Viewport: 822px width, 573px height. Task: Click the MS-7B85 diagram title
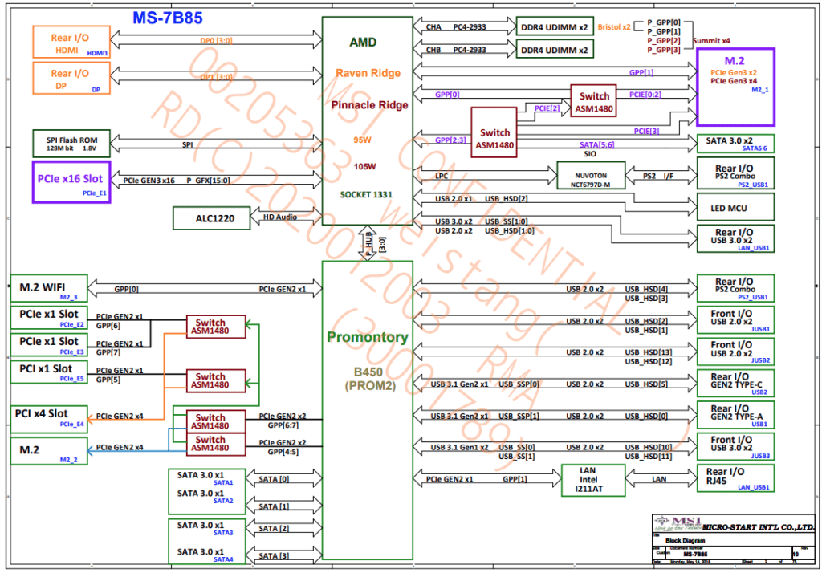coord(167,18)
